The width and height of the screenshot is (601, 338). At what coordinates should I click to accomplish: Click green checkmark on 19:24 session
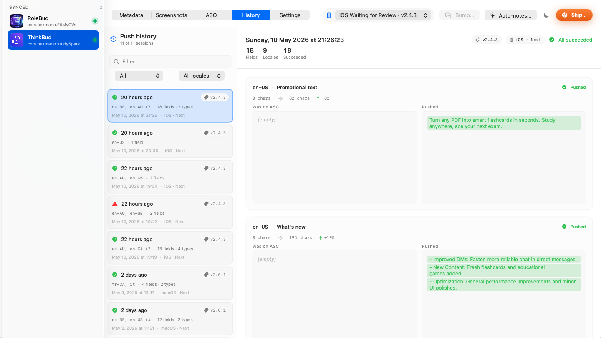tap(115, 168)
